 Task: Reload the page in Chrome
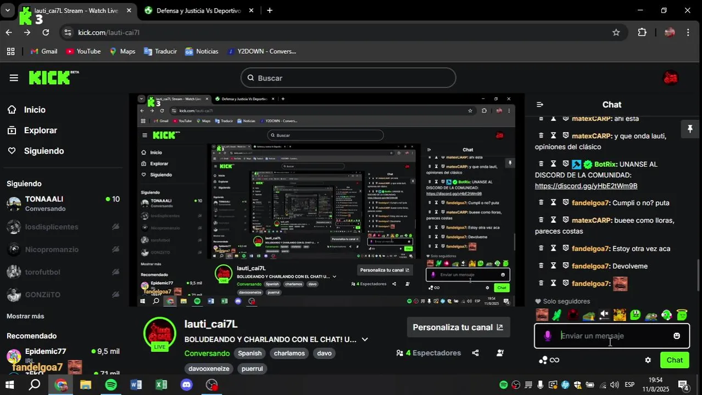(x=46, y=32)
